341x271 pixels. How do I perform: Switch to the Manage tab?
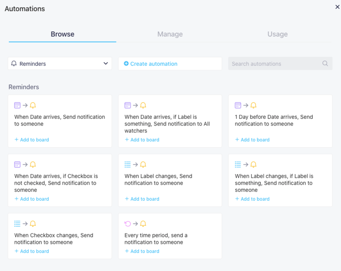[x=170, y=34]
